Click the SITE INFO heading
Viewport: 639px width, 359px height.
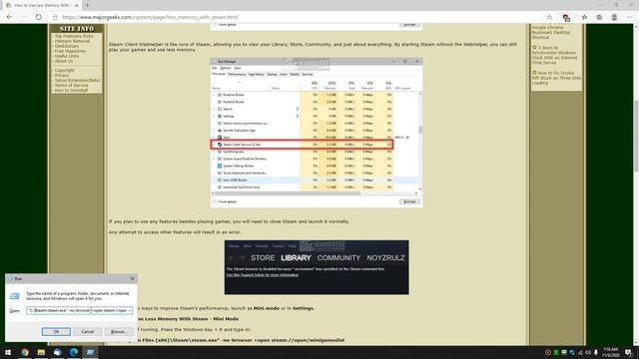click(77, 29)
